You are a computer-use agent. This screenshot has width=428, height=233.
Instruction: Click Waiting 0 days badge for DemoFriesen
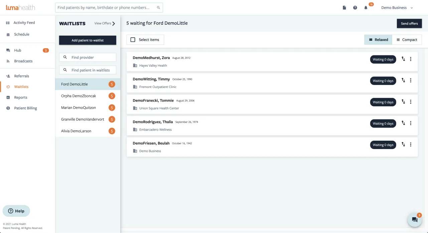point(383,145)
